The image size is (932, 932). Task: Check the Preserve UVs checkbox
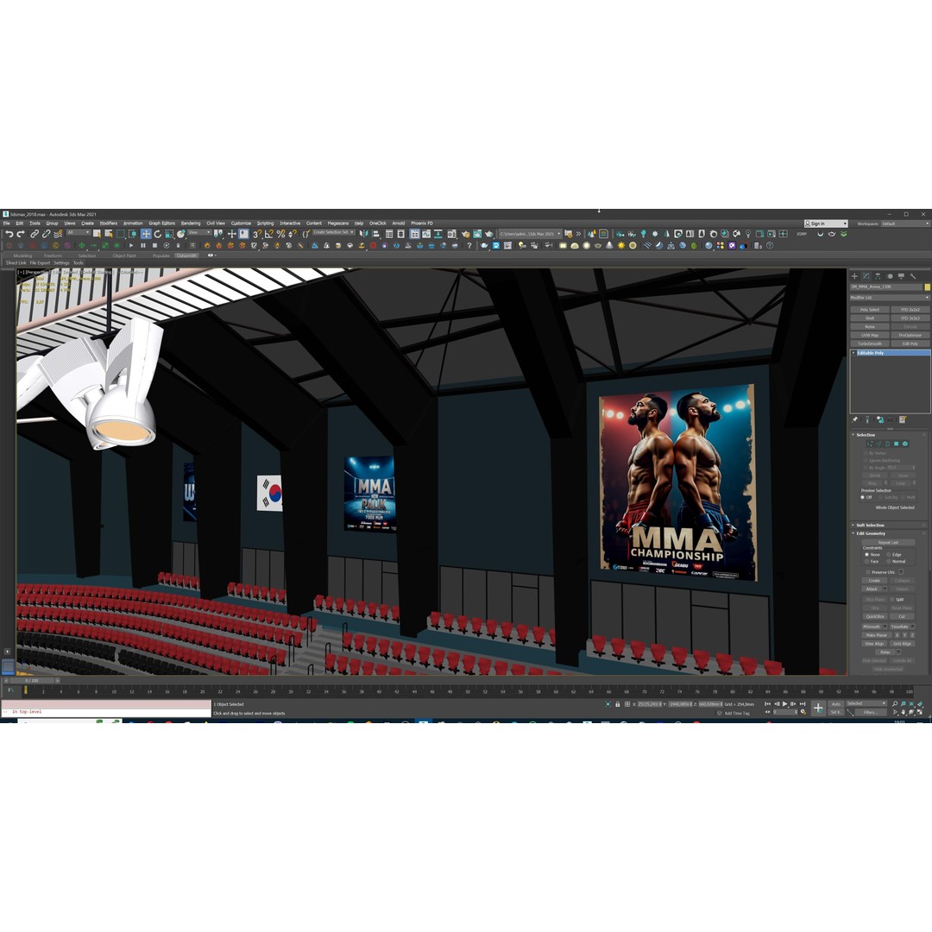[868, 572]
